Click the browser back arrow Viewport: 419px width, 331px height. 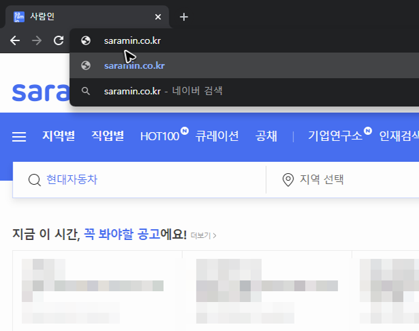pos(15,40)
